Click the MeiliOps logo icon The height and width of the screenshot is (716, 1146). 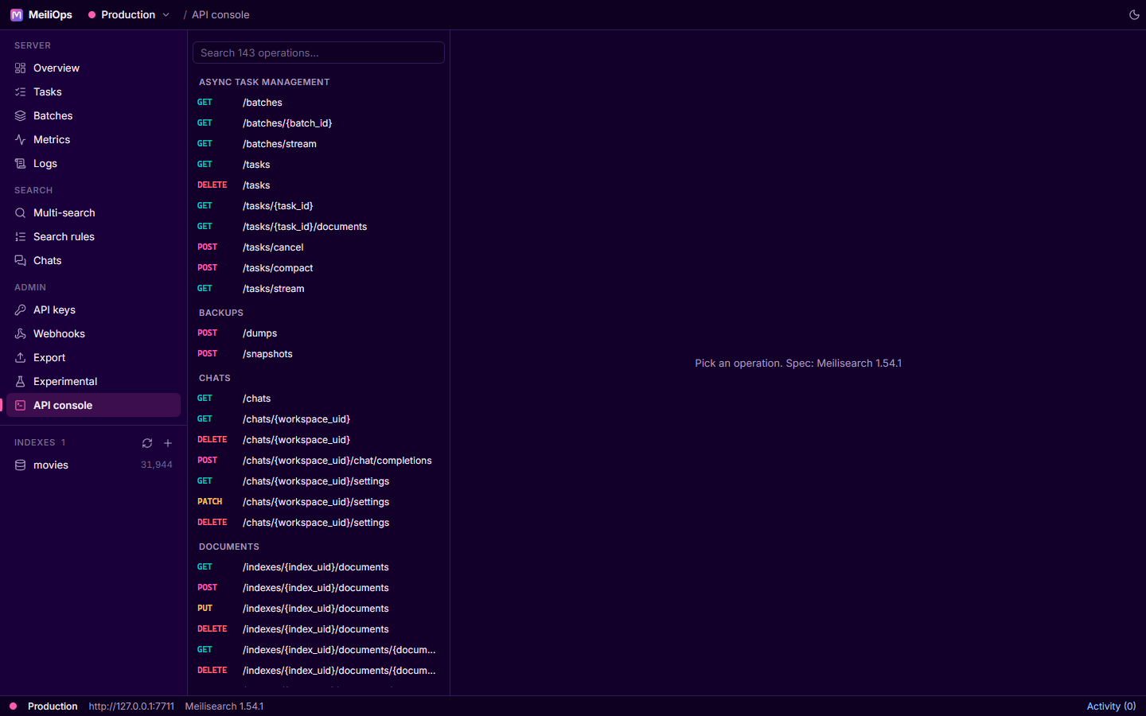click(x=17, y=14)
